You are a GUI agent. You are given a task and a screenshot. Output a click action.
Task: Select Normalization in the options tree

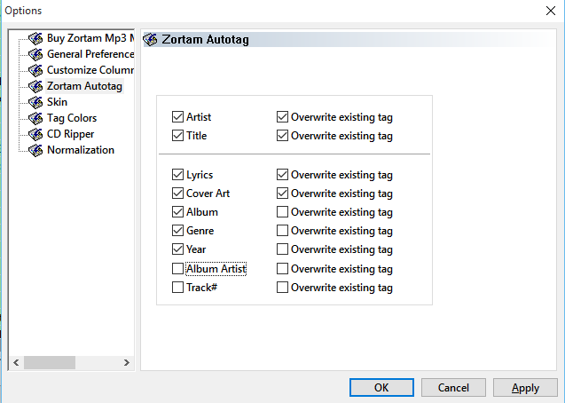tap(80, 150)
